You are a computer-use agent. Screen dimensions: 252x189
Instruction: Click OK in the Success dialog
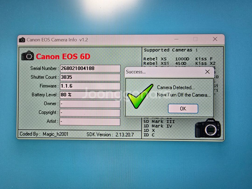(x=183, y=109)
